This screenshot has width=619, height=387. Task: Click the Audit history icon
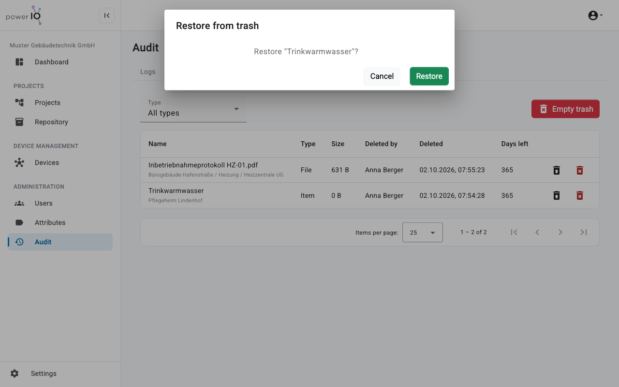19,242
